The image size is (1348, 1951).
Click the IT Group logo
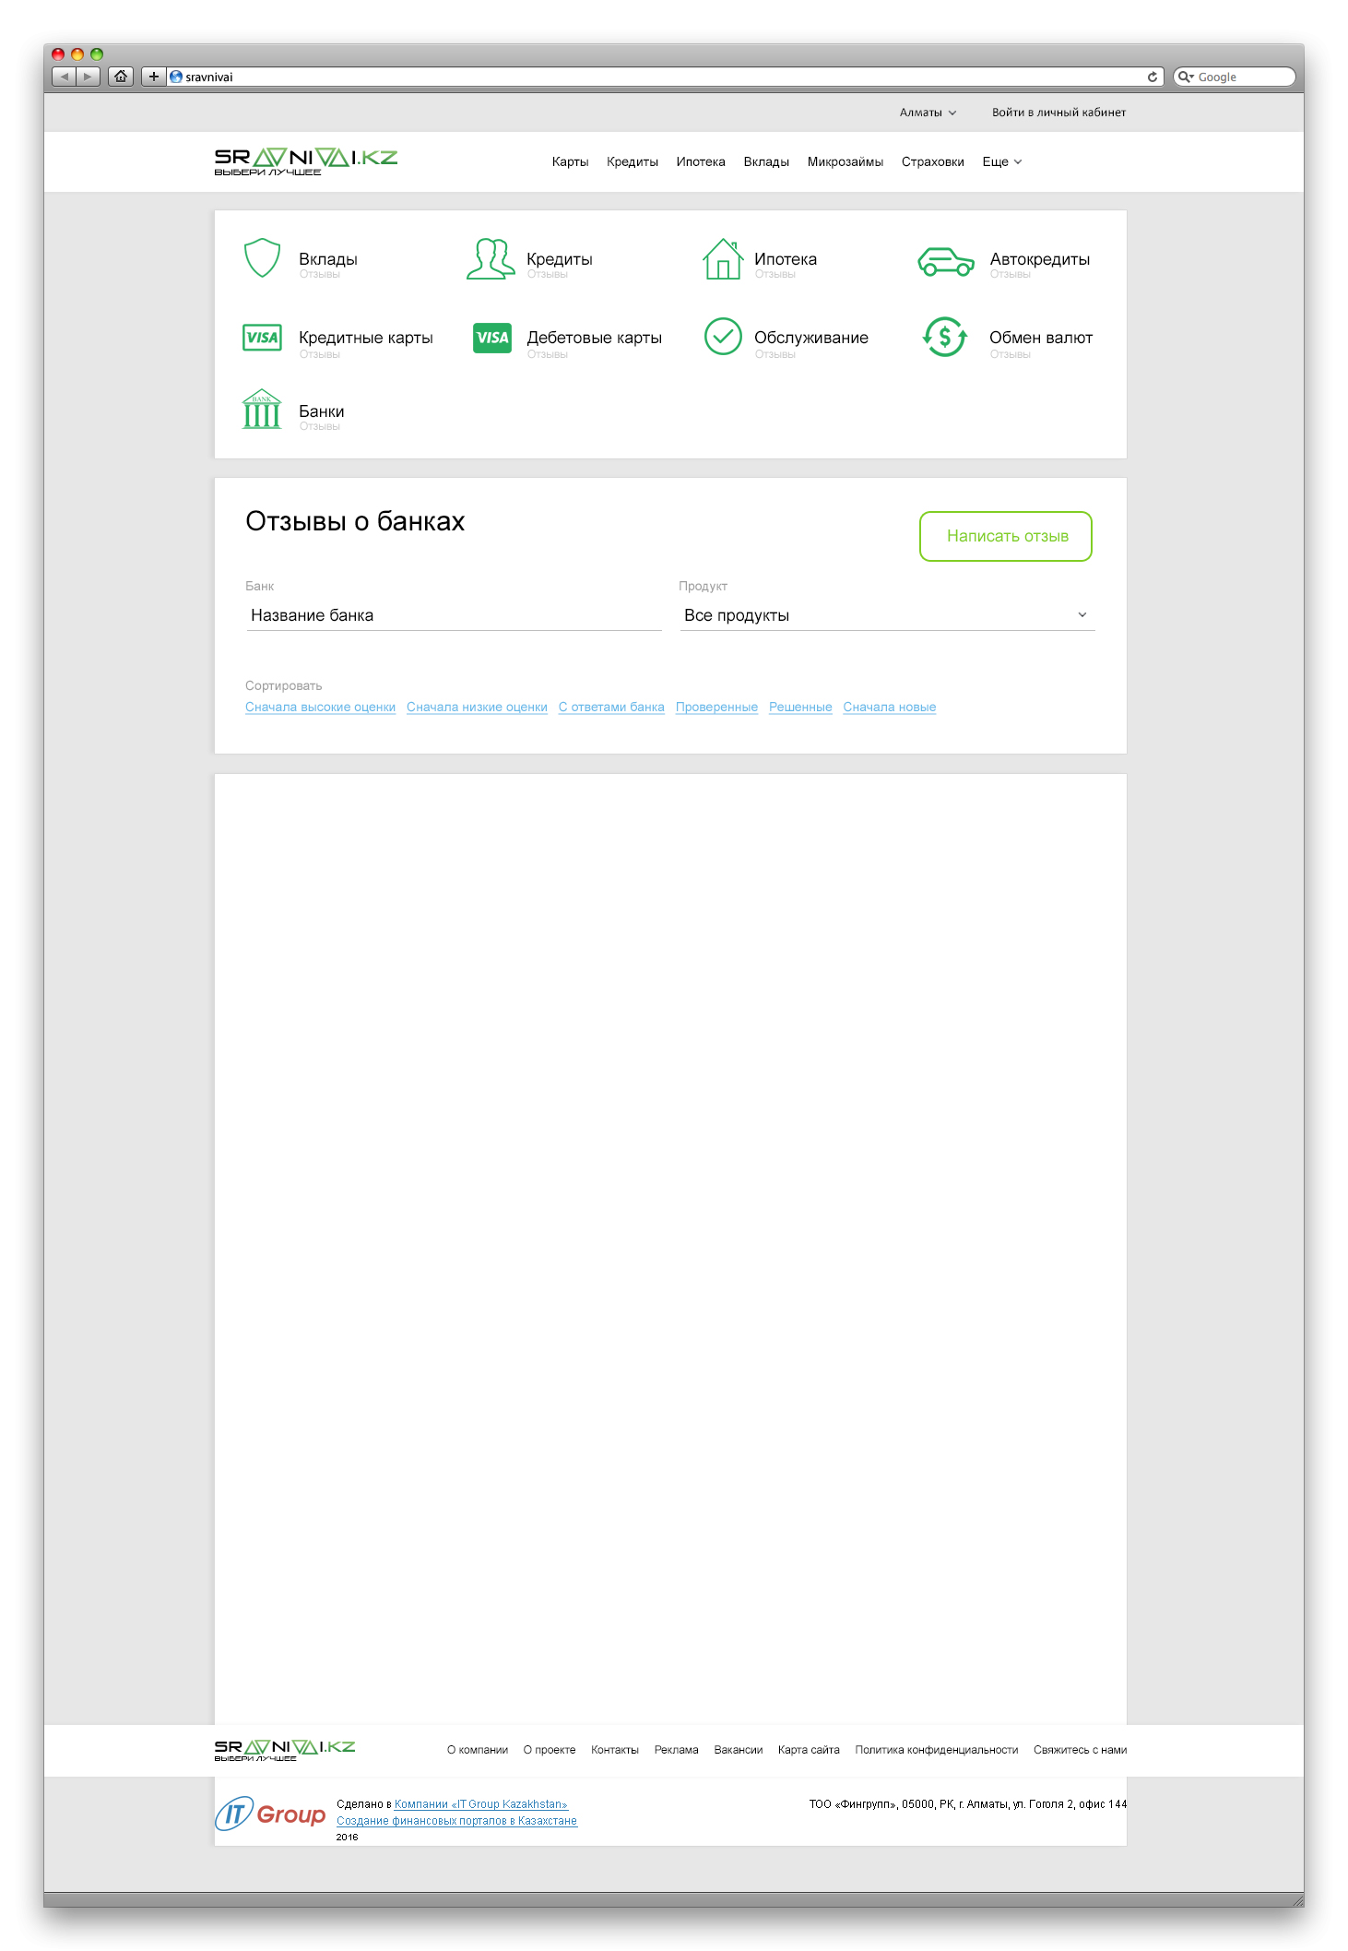click(x=270, y=1814)
